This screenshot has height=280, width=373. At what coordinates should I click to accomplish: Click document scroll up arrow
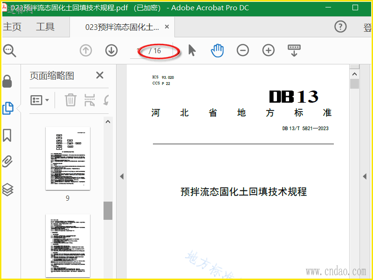(x=354, y=74)
